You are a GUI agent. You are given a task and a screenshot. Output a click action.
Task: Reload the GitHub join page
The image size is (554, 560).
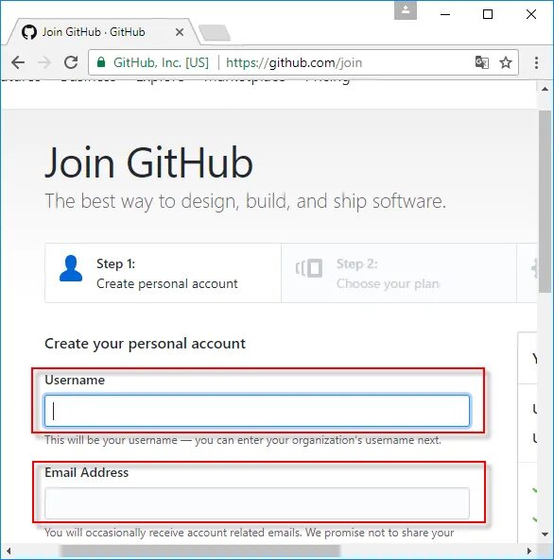tap(71, 62)
